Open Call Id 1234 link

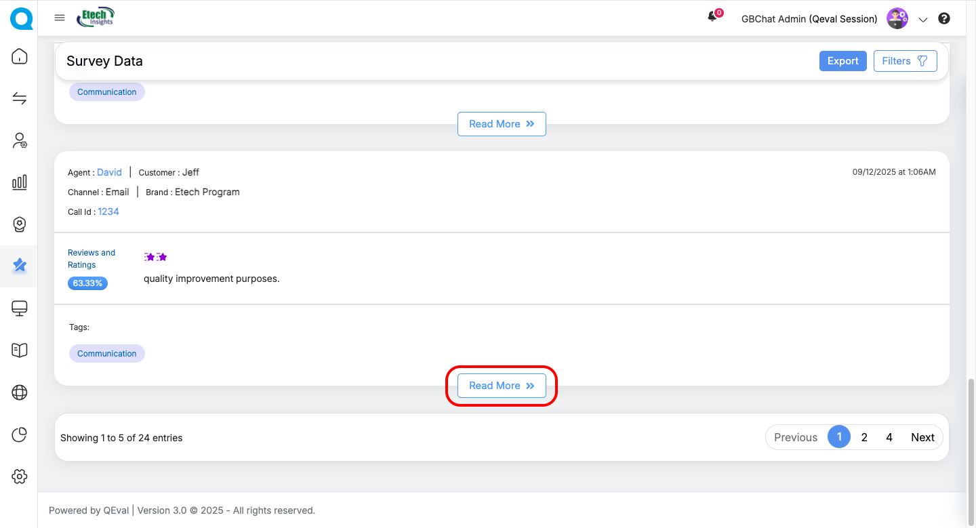(x=108, y=211)
